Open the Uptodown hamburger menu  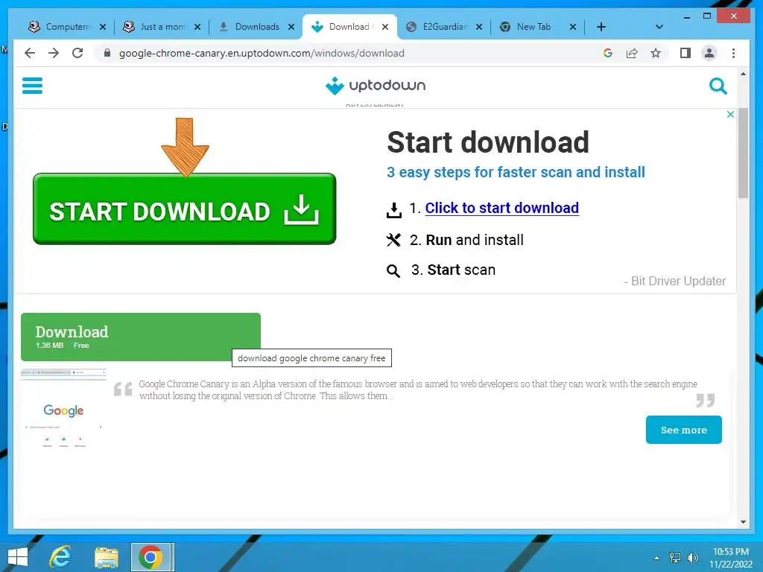coord(32,86)
